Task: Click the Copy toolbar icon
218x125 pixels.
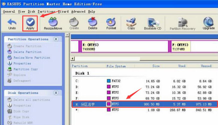Action: click(131, 24)
